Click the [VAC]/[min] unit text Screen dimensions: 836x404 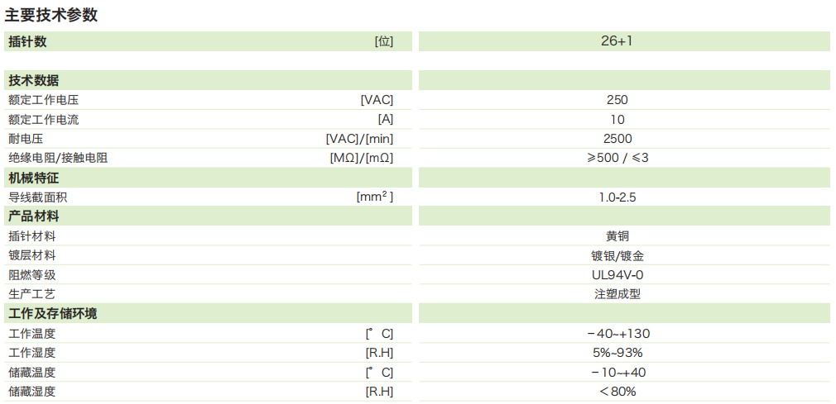point(359,139)
